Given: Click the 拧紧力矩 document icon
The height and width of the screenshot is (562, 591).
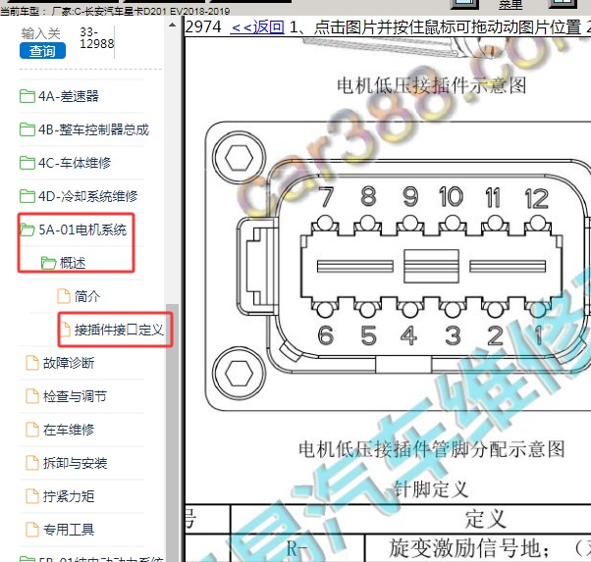Looking at the screenshot, I should (x=32, y=496).
